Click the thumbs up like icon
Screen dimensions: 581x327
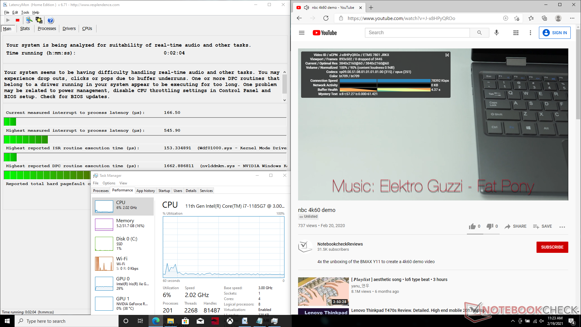point(472,226)
